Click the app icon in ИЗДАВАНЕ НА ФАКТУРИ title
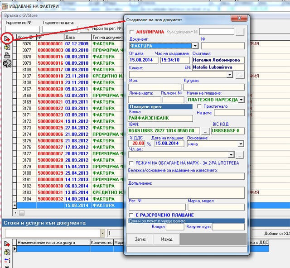This screenshot has height=268, width=290. pyautogui.click(x=5, y=6)
